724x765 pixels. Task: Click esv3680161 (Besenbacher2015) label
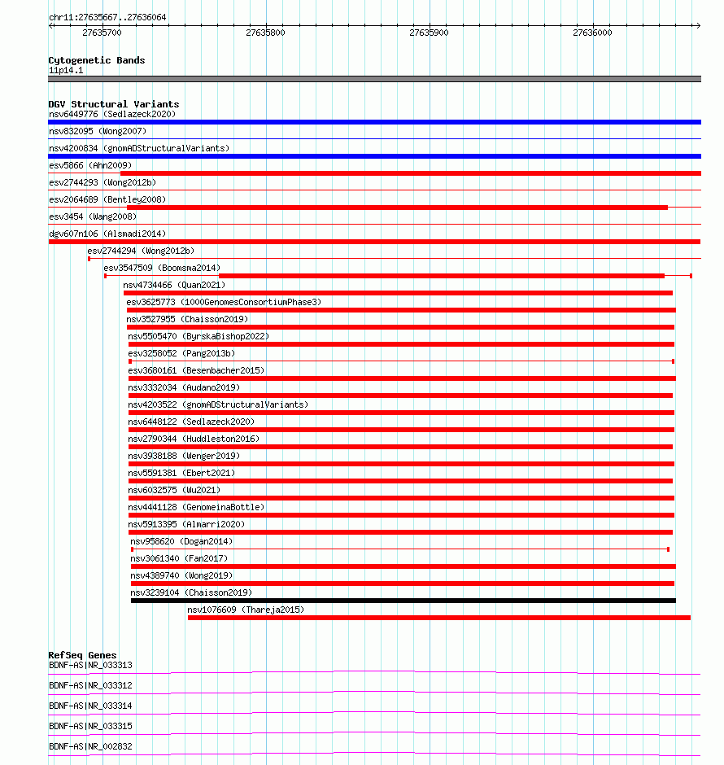click(x=196, y=370)
